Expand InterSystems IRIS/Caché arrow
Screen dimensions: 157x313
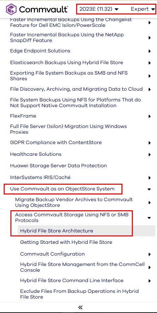pos(149,177)
